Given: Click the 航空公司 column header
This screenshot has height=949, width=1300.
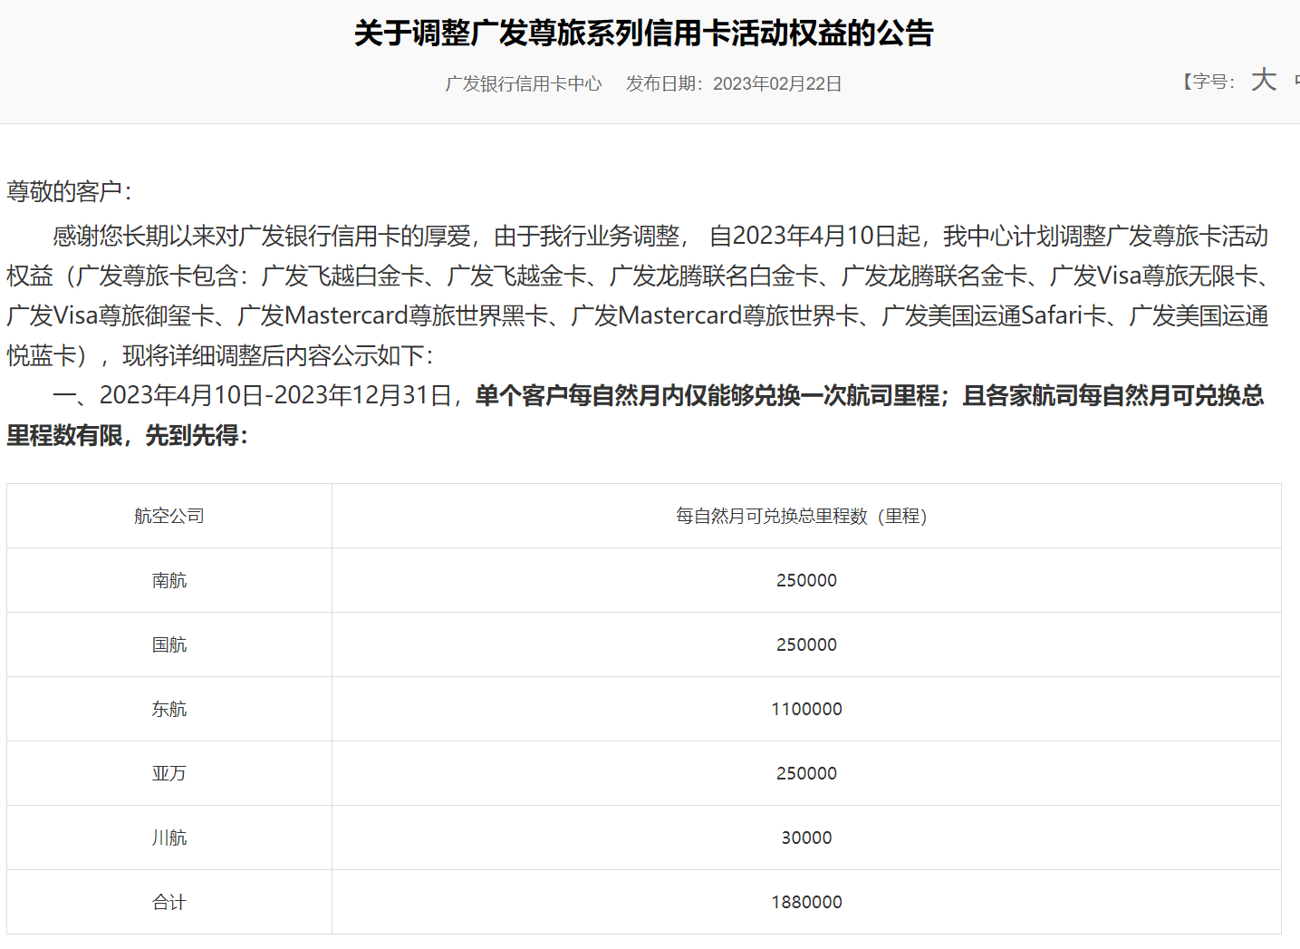Looking at the screenshot, I should tap(169, 516).
